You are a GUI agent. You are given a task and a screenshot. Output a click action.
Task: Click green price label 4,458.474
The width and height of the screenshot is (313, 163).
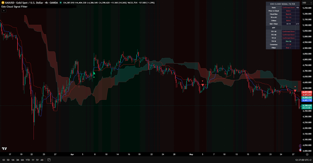307,98
